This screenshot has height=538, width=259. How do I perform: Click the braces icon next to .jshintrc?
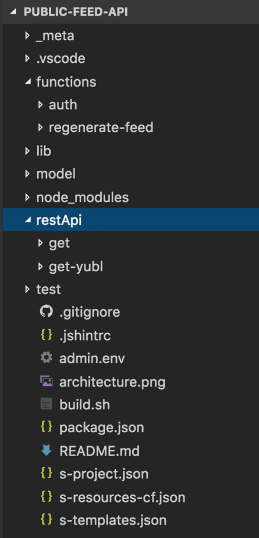47,335
